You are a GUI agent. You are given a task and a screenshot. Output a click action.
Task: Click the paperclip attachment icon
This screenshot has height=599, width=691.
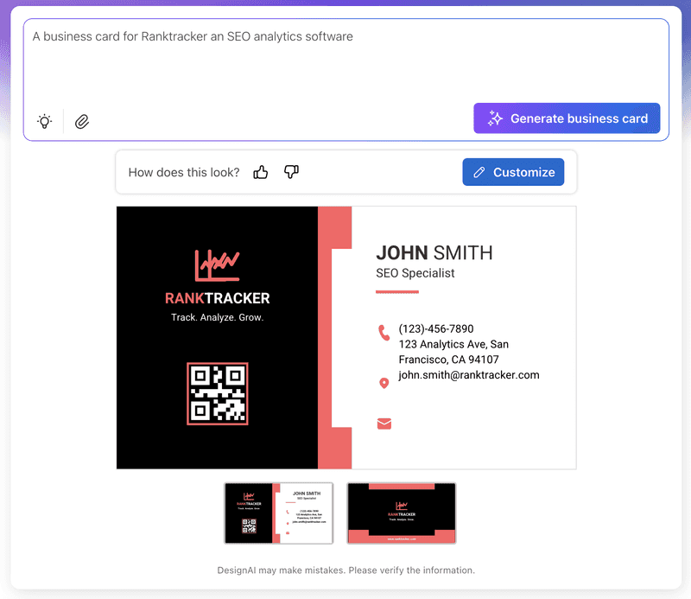click(82, 121)
